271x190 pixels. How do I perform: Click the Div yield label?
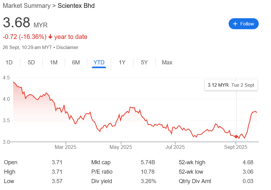coord(101,181)
